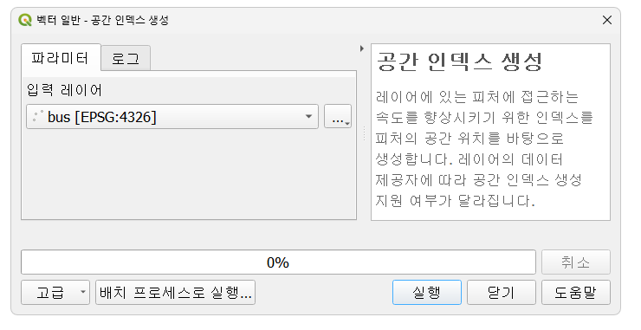The width and height of the screenshot is (641, 330).
Task: Click the 닫기 button
Action: [502, 293]
